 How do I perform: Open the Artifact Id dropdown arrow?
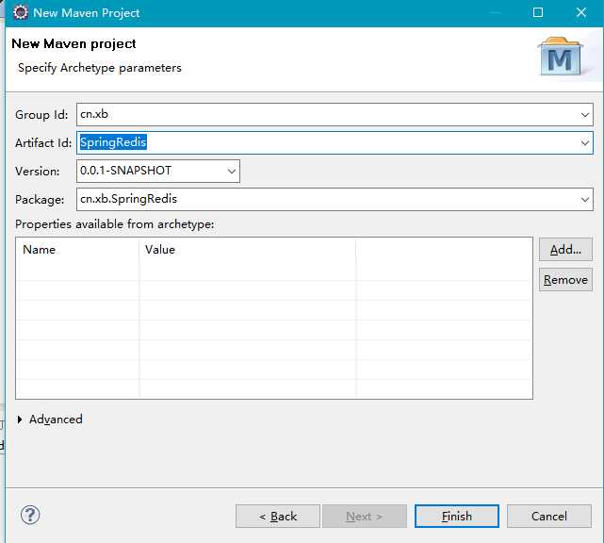point(585,143)
